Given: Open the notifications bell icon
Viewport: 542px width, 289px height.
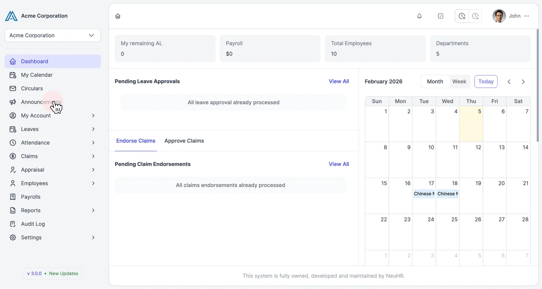Looking at the screenshot, I should tap(419, 16).
